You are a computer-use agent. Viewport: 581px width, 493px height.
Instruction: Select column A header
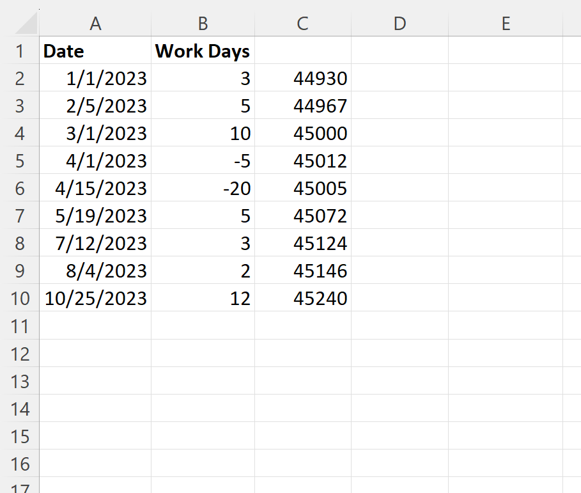[x=95, y=24]
